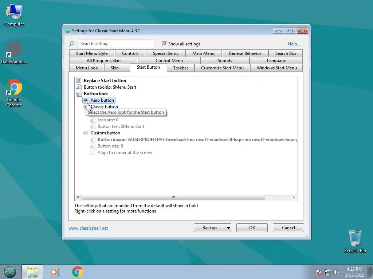Click the taskbar clock showing 4:23 PM

coord(354,272)
